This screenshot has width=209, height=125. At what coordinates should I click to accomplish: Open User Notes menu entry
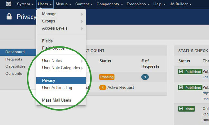point(61,61)
